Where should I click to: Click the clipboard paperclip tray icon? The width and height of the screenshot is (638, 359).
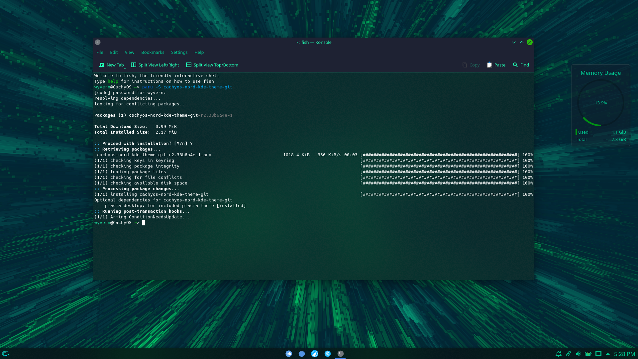click(569, 354)
